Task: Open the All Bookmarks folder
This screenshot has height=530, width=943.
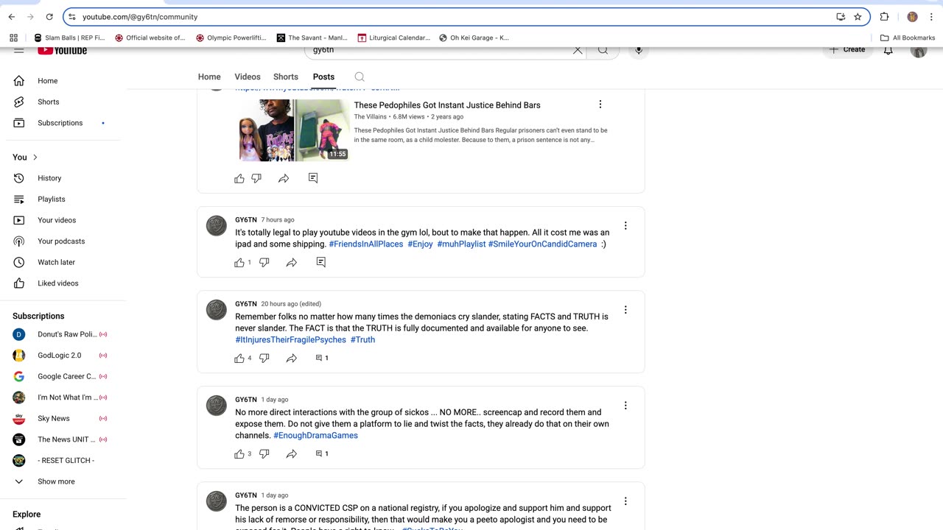Action: (x=908, y=38)
